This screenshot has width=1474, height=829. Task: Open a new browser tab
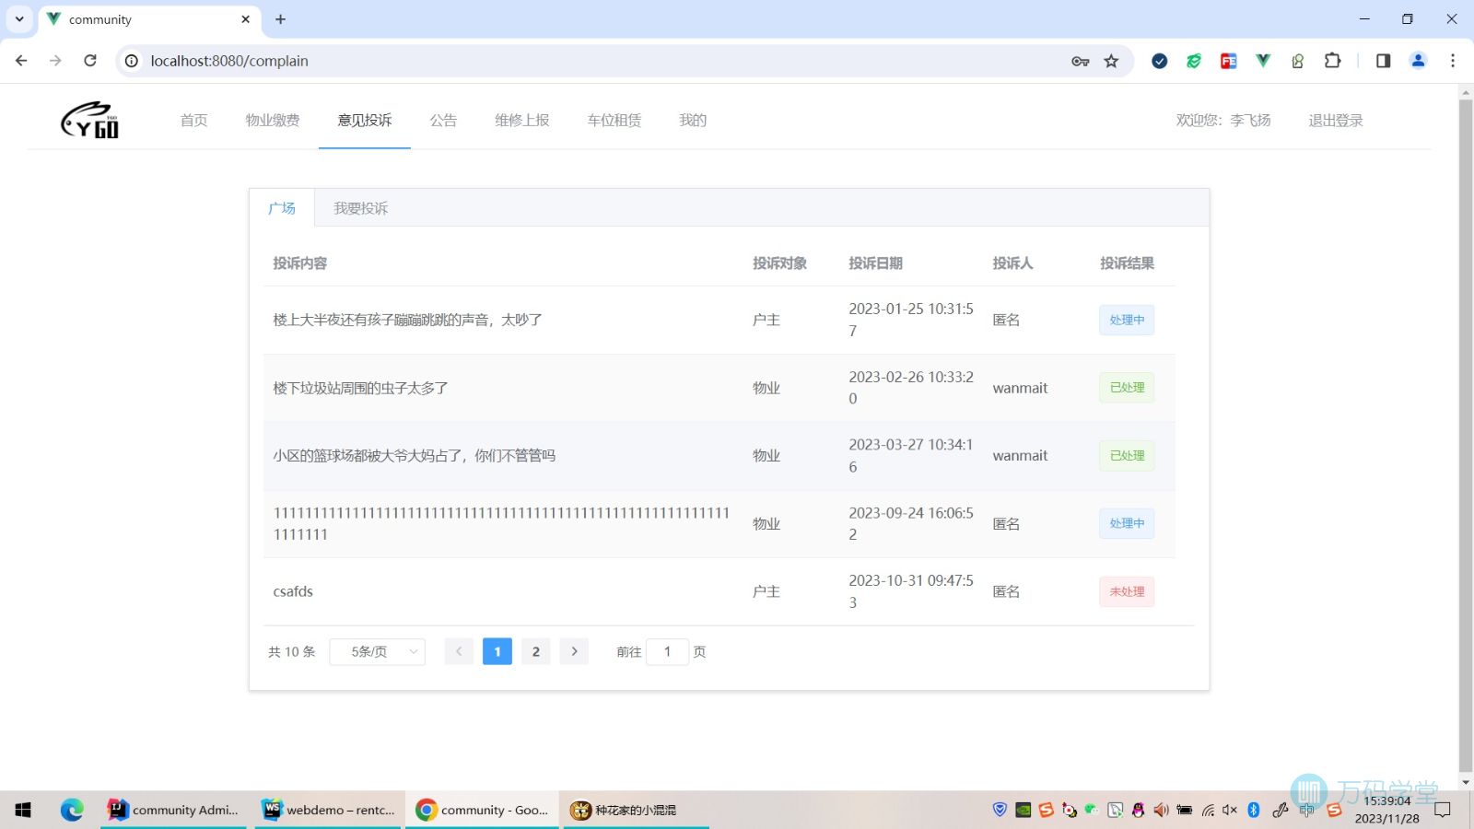pyautogui.click(x=281, y=19)
